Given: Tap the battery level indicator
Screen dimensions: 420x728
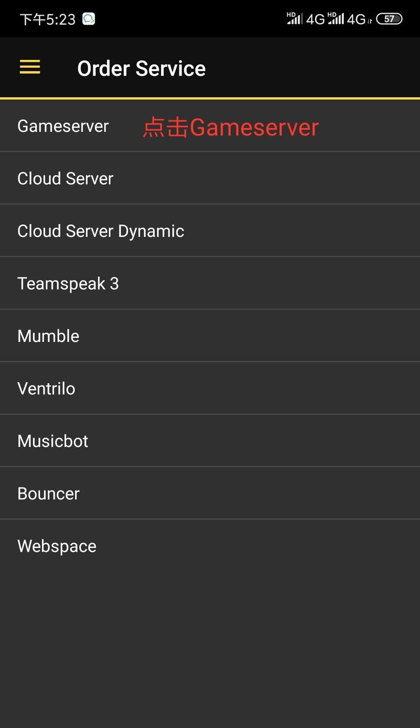Looking at the screenshot, I should click(x=389, y=19).
